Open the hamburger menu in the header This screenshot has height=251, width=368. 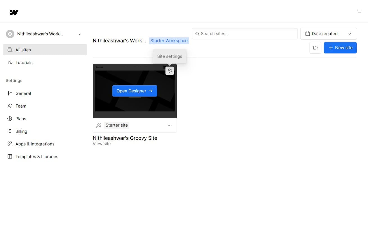tap(359, 11)
